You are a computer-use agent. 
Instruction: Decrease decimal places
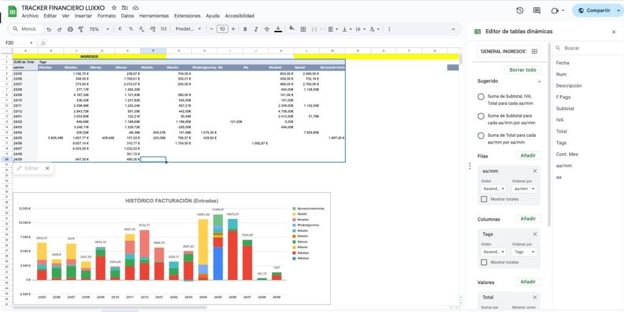(141, 29)
